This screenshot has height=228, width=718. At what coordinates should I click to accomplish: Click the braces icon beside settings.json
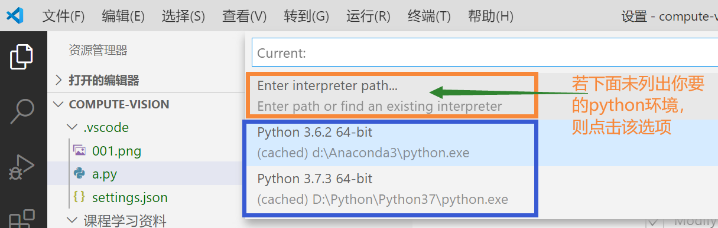(x=79, y=197)
